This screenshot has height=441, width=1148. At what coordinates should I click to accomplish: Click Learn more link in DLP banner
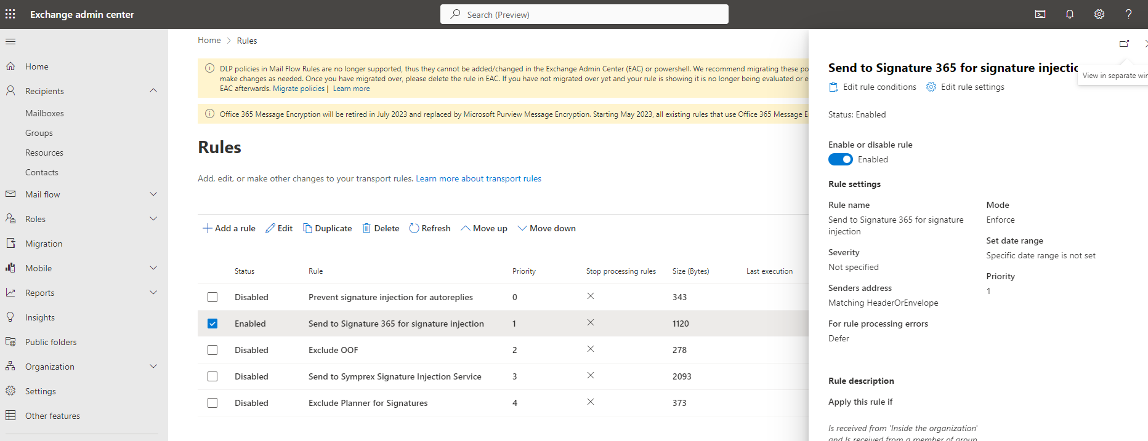click(x=352, y=89)
